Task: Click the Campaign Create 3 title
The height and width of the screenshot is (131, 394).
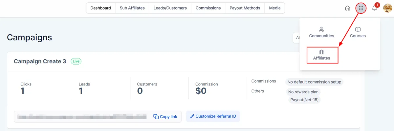Action: point(40,61)
